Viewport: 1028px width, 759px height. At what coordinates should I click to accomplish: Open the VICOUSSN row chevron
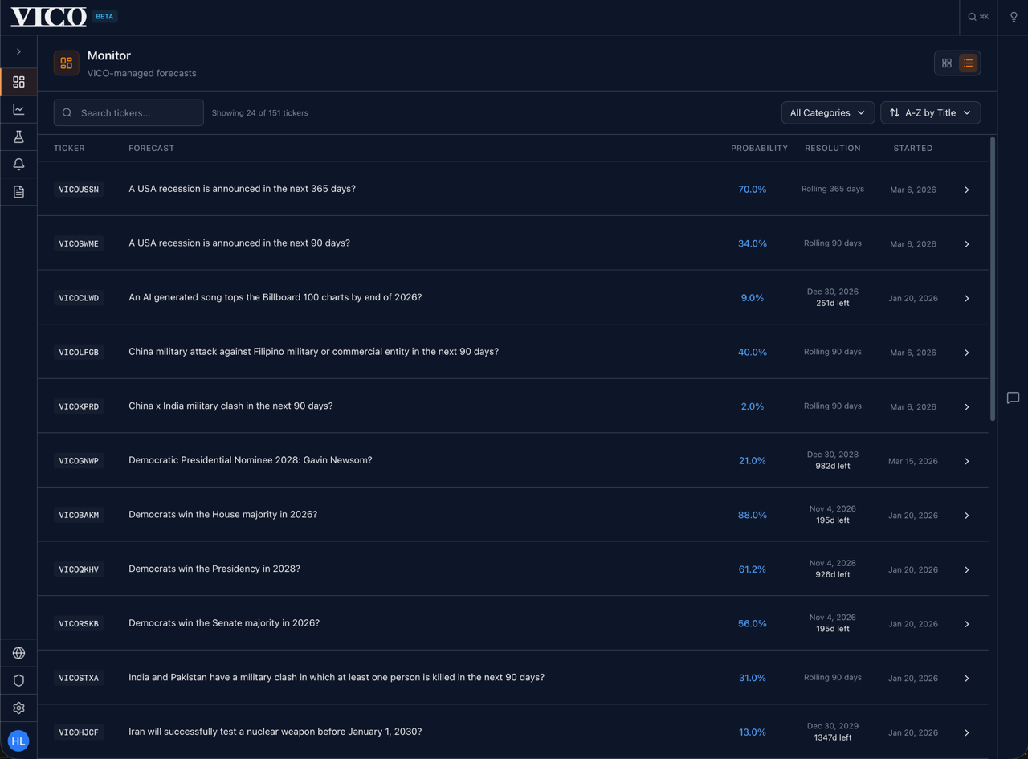coord(966,190)
